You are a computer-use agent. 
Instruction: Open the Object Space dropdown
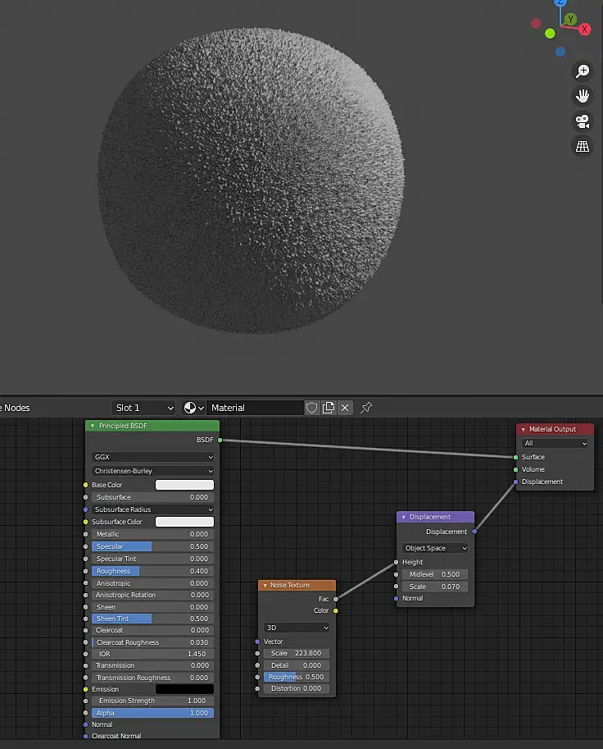[435, 548]
